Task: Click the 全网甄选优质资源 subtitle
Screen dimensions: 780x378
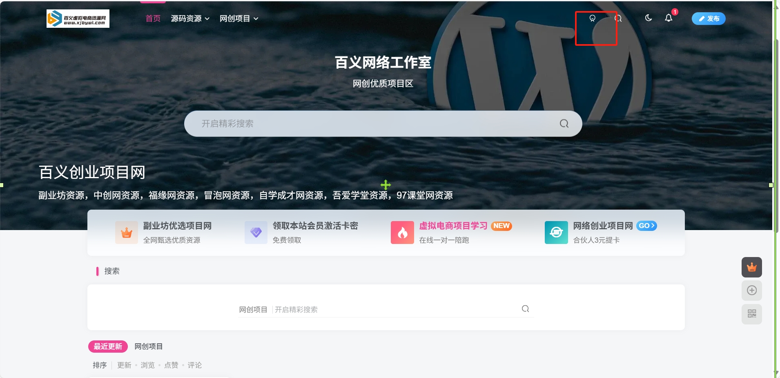Action: pyautogui.click(x=172, y=240)
